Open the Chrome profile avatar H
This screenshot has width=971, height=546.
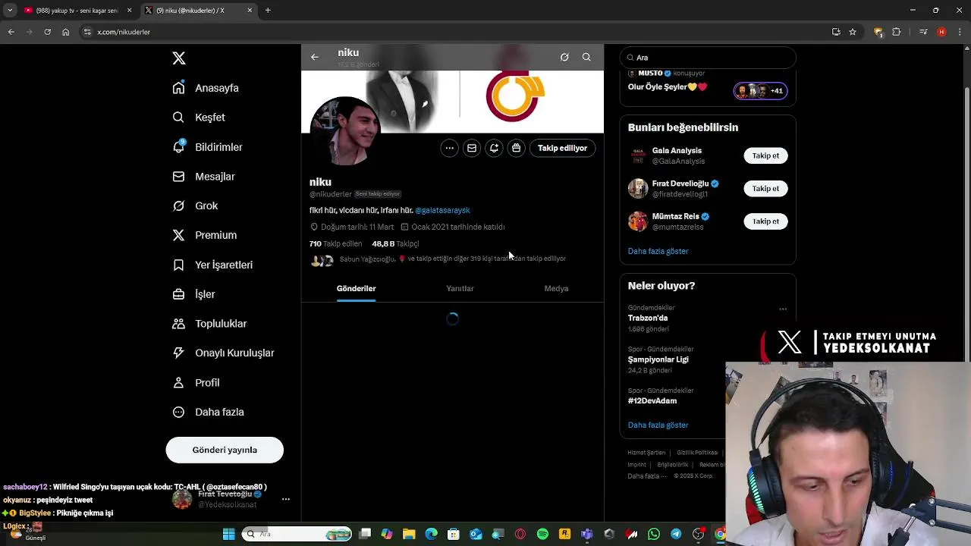click(941, 32)
